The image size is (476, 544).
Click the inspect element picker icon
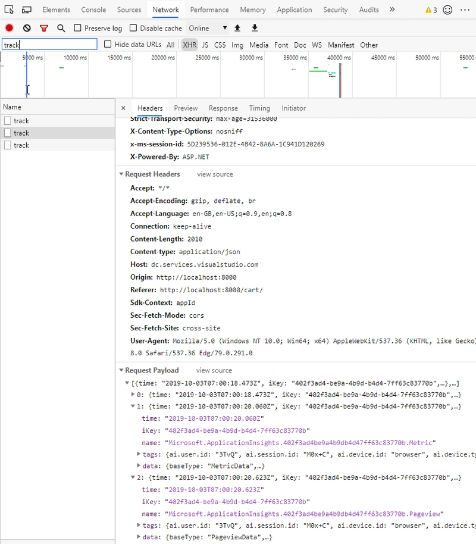pyautogui.click(x=9, y=10)
